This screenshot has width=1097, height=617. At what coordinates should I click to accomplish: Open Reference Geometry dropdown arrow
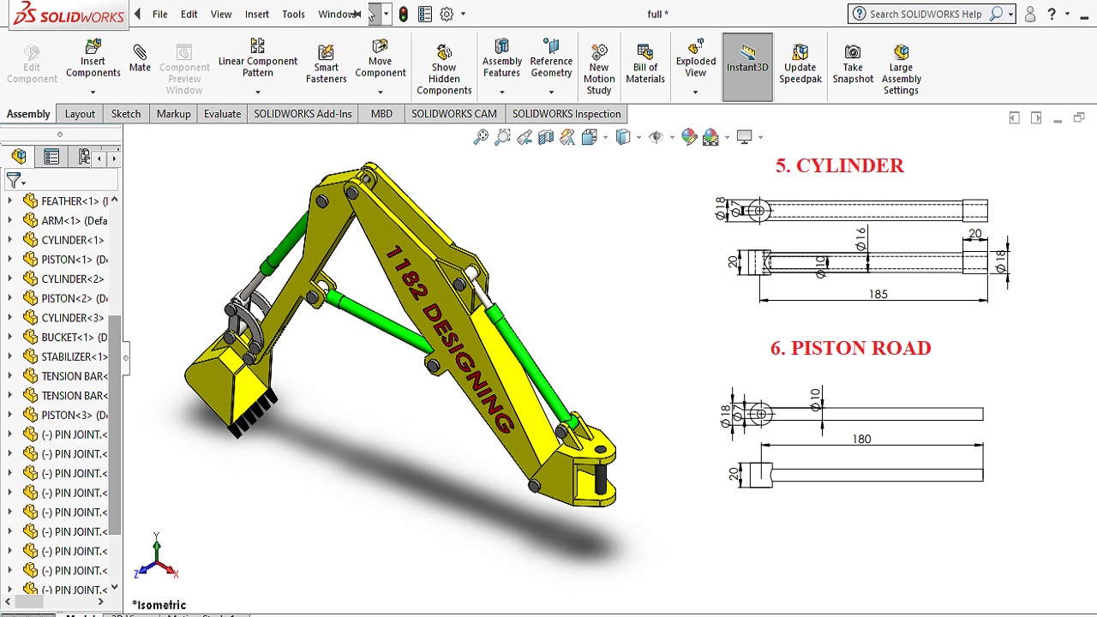[551, 91]
